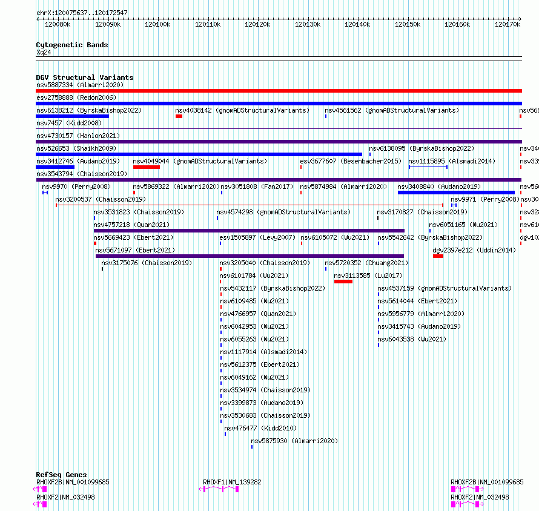Click the blue nsv3408840 (Audano2019) bar
The height and width of the screenshot is (511, 539).
point(456,193)
